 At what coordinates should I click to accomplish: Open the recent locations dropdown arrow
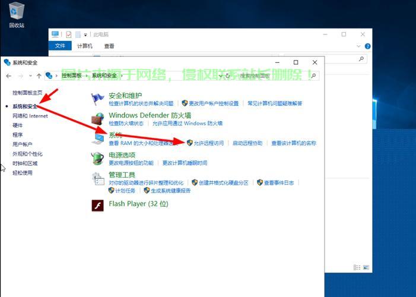click(x=30, y=76)
